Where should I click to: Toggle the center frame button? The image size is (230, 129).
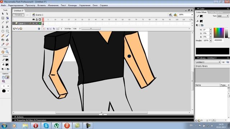tap(44, 29)
